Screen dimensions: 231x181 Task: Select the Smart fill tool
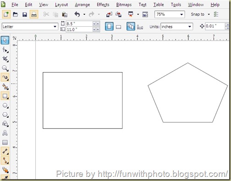(5, 87)
